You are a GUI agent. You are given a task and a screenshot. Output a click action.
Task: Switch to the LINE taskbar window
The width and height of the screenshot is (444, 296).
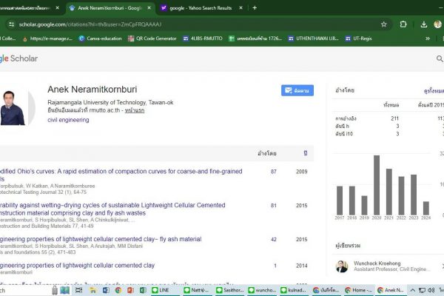pos(165,290)
